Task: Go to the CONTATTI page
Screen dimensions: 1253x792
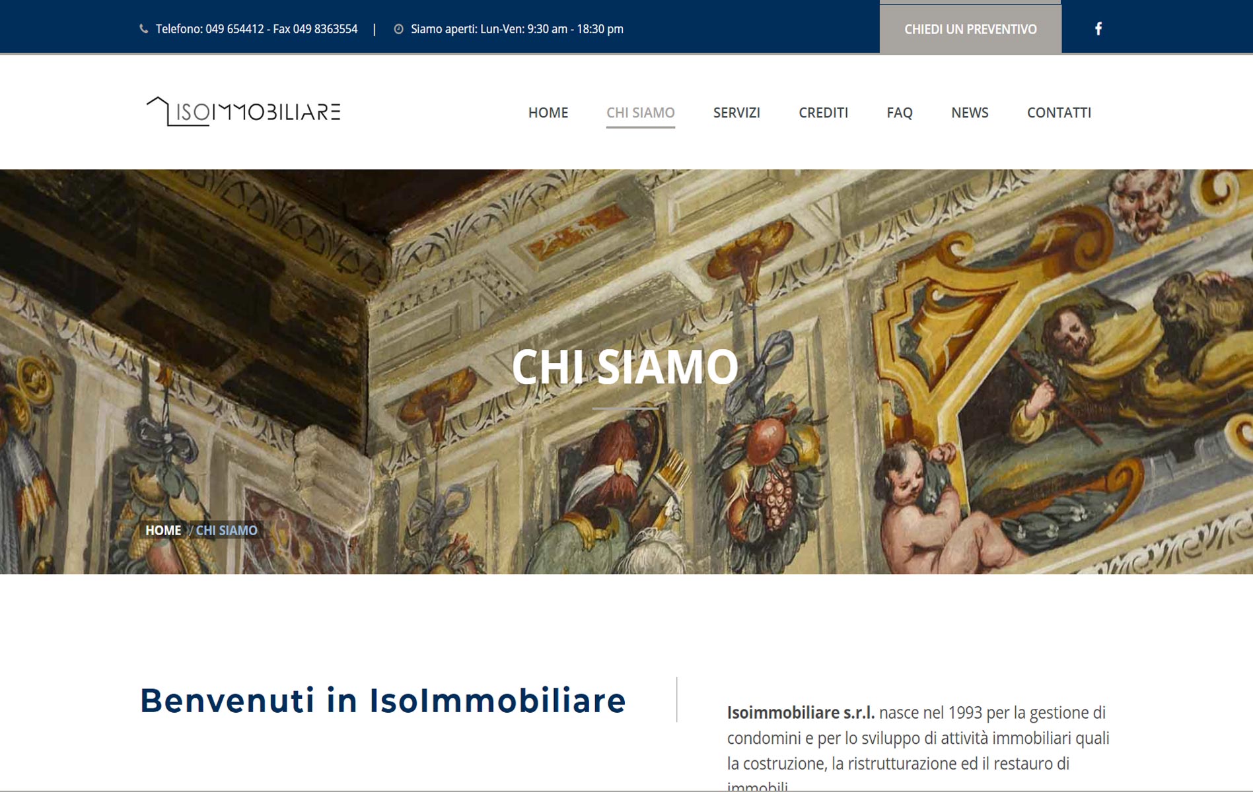Action: [1059, 113]
